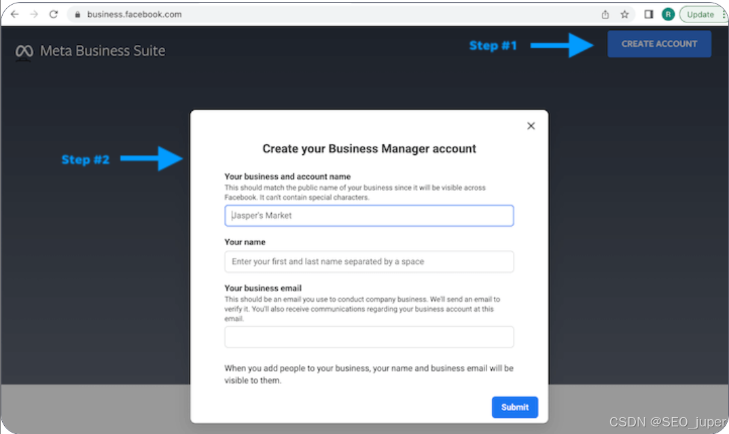
Task: Click the Update button in Chrome toolbar
Action: pos(700,14)
